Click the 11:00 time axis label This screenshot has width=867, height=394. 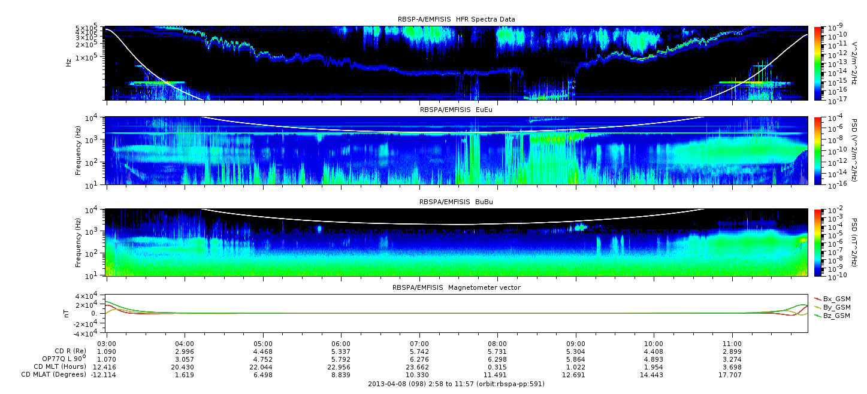tap(732, 344)
